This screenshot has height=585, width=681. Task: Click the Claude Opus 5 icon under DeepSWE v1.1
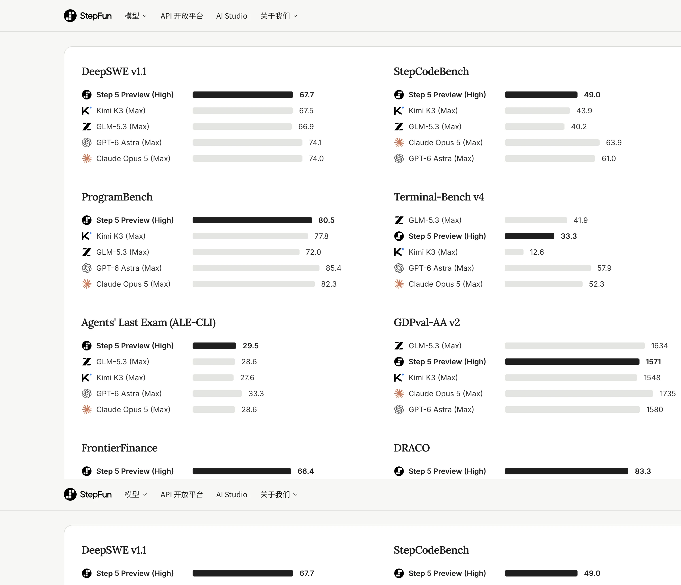point(86,159)
